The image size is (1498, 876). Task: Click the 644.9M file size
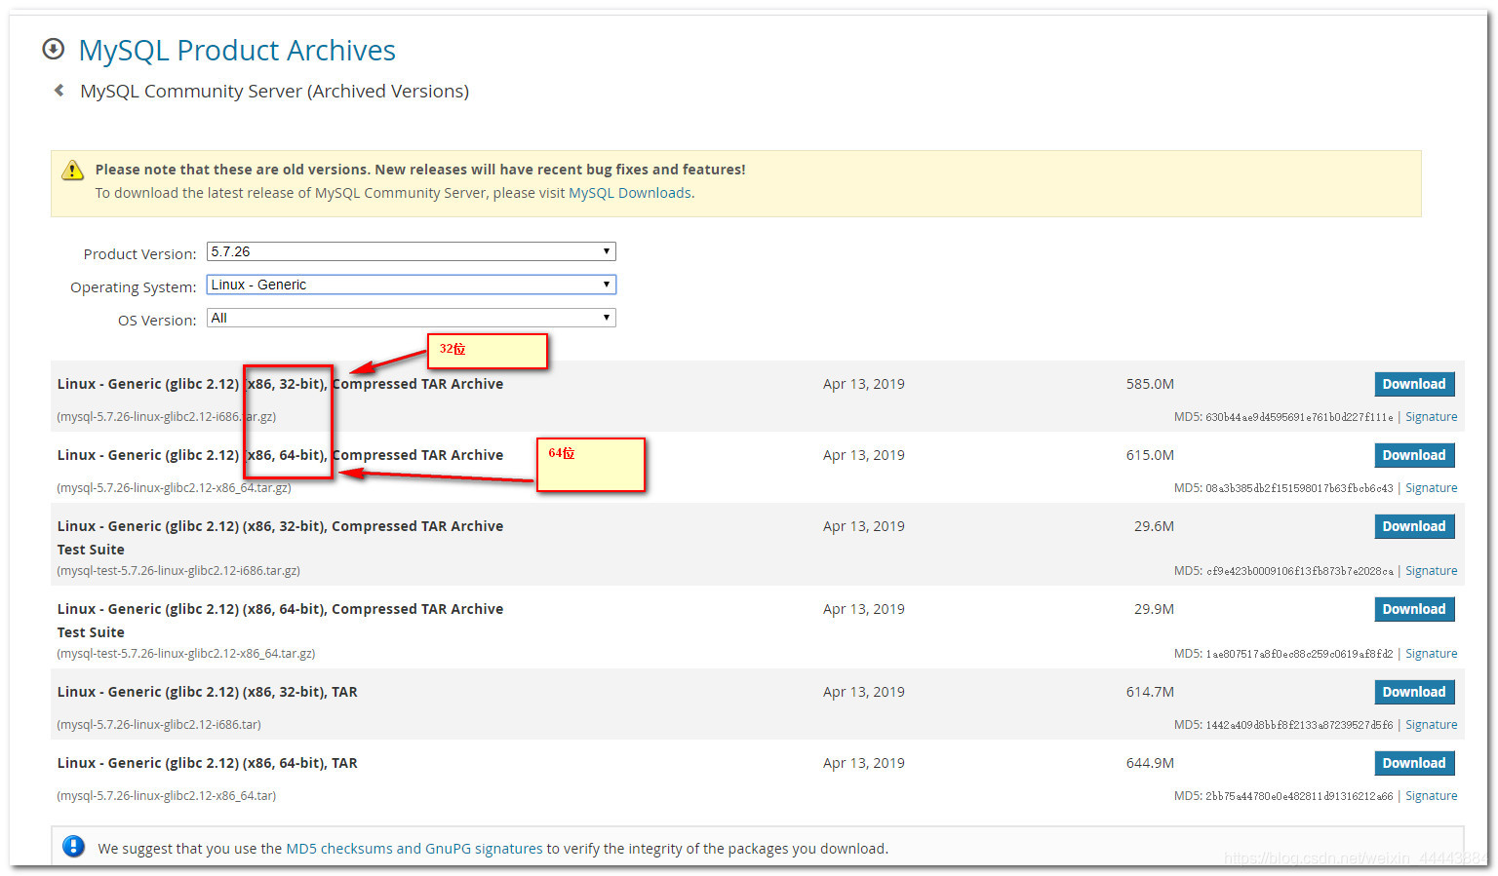[x=1150, y=763]
